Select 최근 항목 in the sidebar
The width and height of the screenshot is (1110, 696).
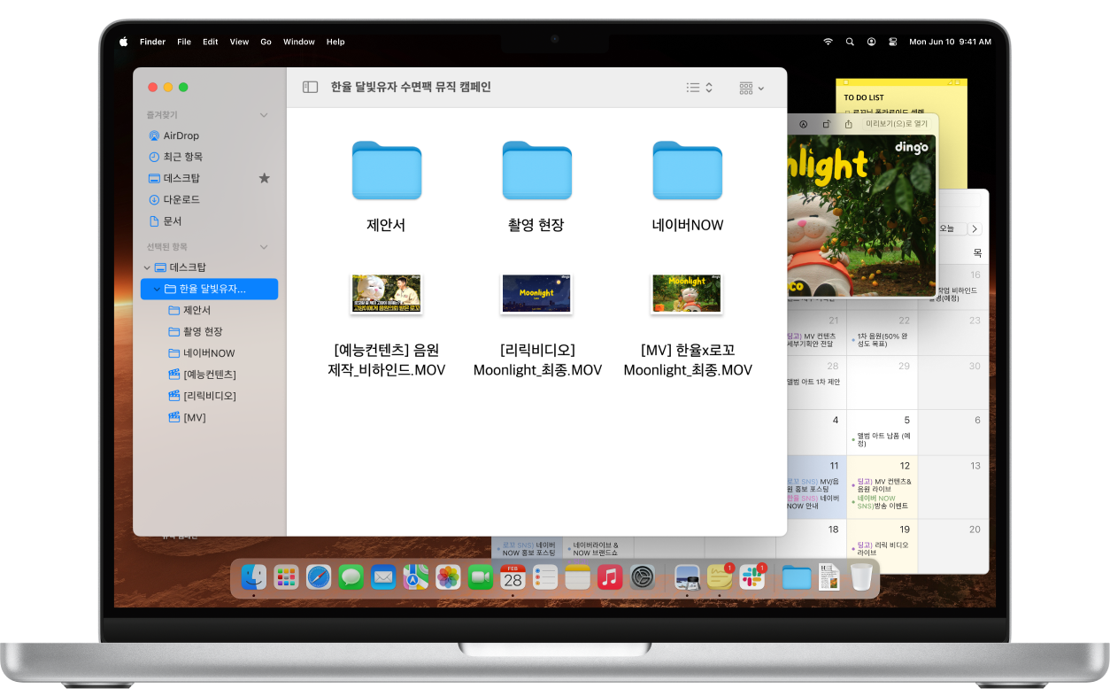[x=182, y=157]
